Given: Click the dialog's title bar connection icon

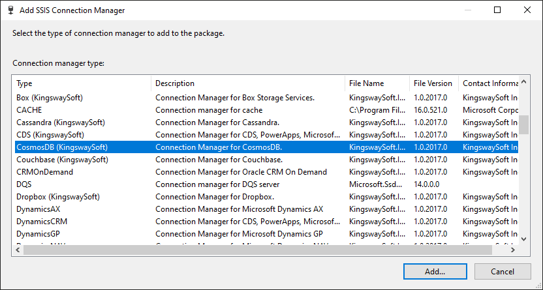Looking at the screenshot, I should pos(11,10).
